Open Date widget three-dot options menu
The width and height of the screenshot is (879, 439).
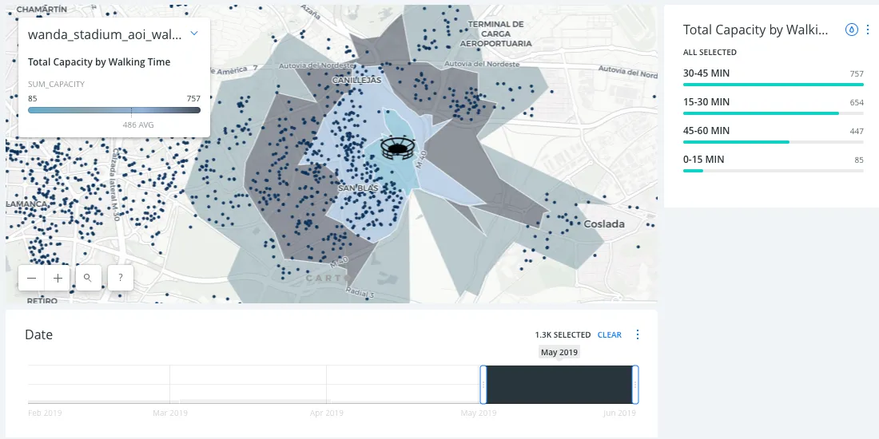click(x=638, y=334)
